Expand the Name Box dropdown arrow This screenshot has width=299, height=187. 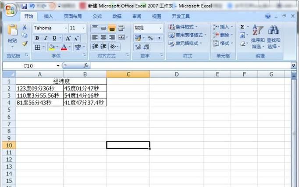coord(58,66)
